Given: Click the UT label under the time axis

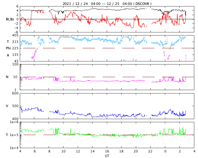Looking at the screenshot, I should 107,156.
